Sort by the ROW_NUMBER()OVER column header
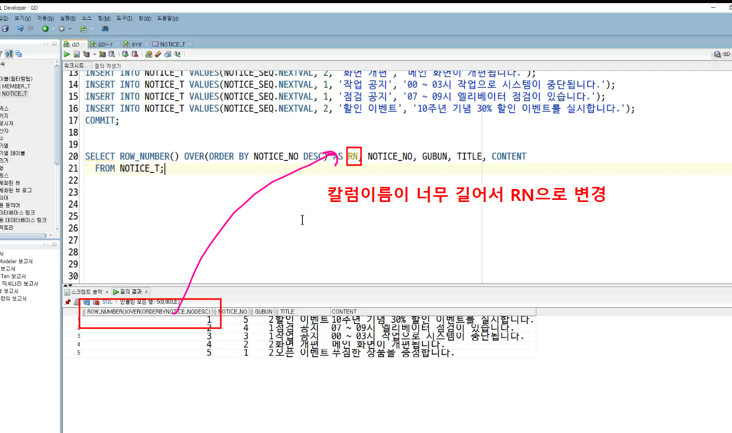Screen dimensions: 732x433 point(147,312)
